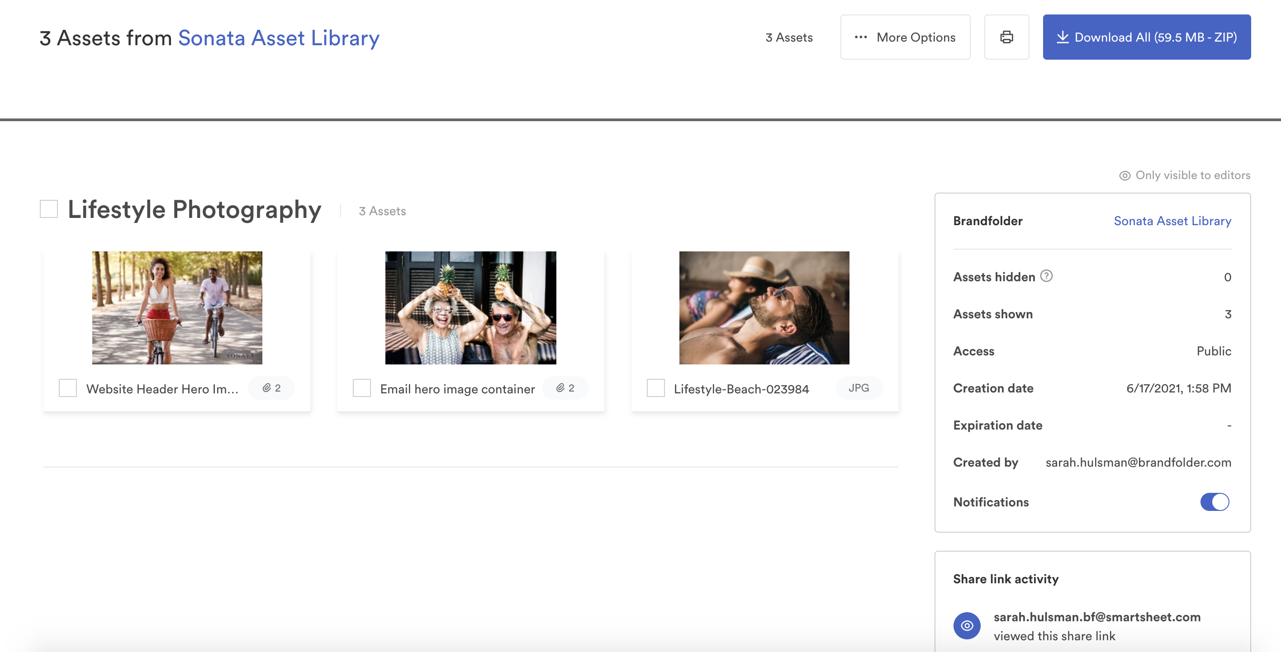The width and height of the screenshot is (1281, 652).
Task: Click the JPG badge on Lifestyle-Beach-023984
Action: click(859, 388)
